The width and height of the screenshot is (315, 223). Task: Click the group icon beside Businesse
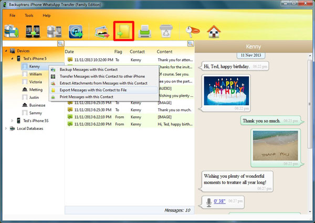[25, 105]
